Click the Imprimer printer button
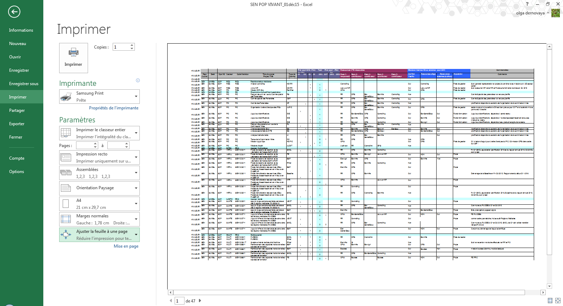This screenshot has width=563, height=306. click(73, 58)
